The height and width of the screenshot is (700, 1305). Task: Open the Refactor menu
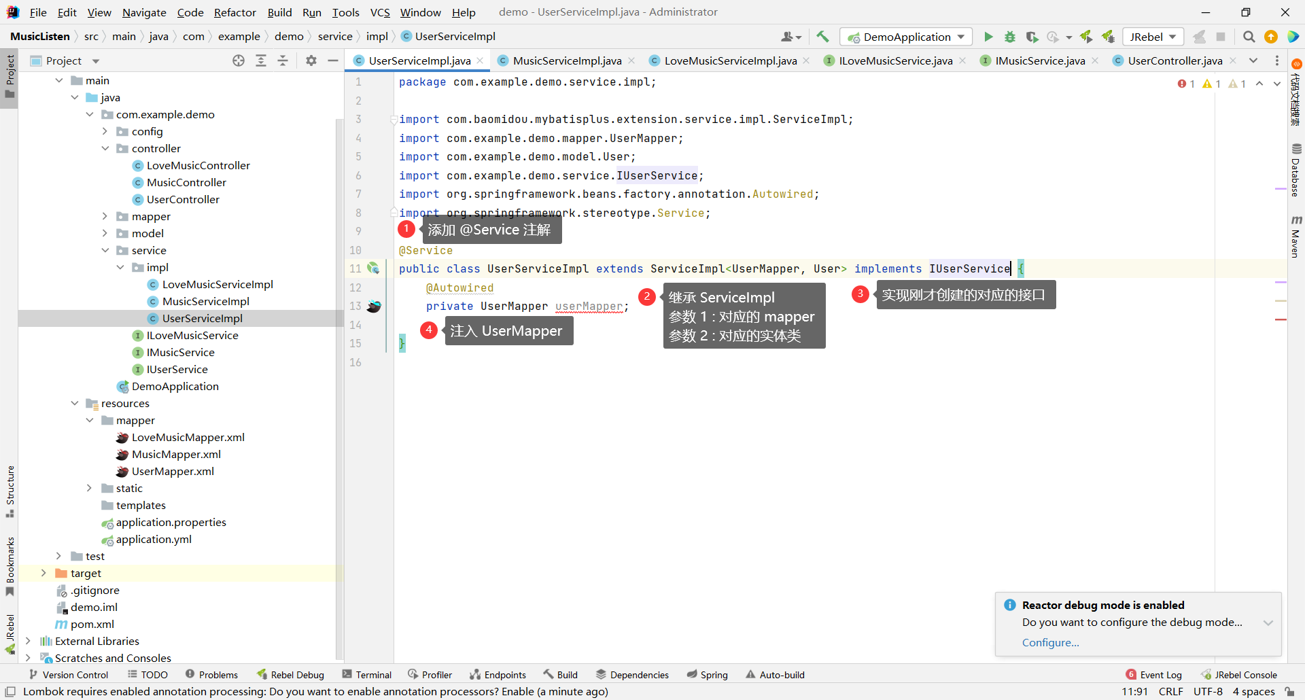[x=234, y=12]
